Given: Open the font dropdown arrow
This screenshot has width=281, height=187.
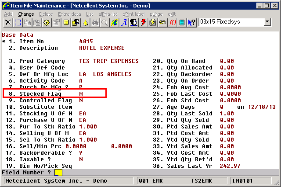Looking at the screenshot, I should (267, 22).
